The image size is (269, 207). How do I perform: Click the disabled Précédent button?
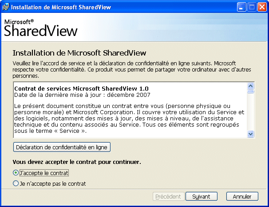click(x=169, y=196)
